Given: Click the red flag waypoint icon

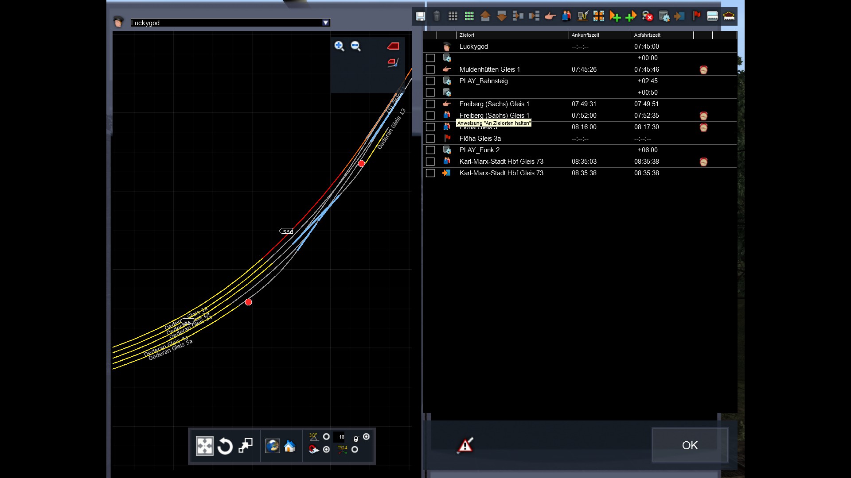Looking at the screenshot, I should tap(696, 16).
